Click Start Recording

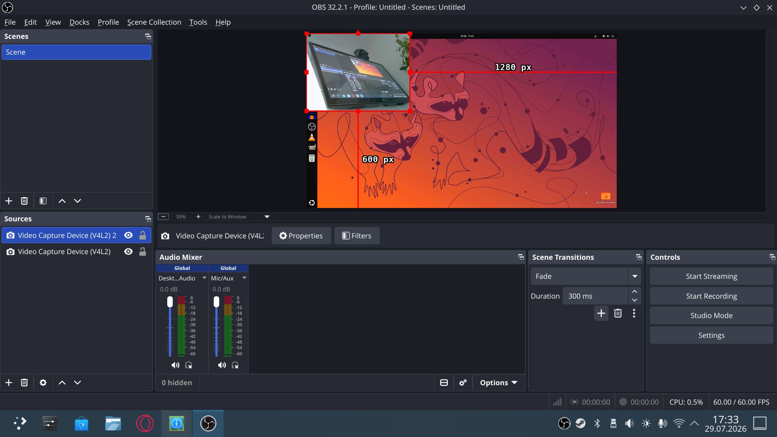coord(711,296)
